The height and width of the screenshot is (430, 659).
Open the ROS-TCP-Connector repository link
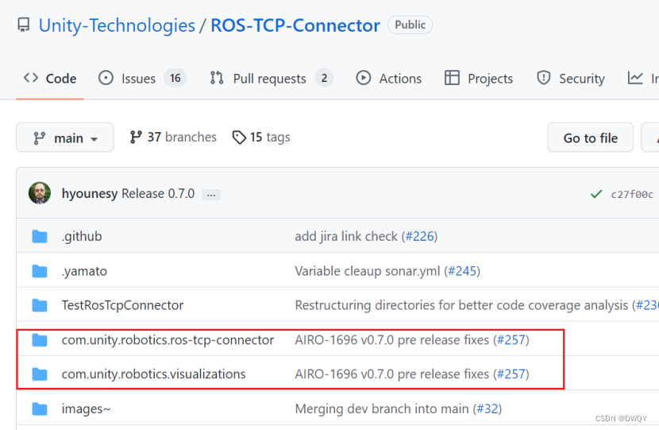(x=295, y=25)
